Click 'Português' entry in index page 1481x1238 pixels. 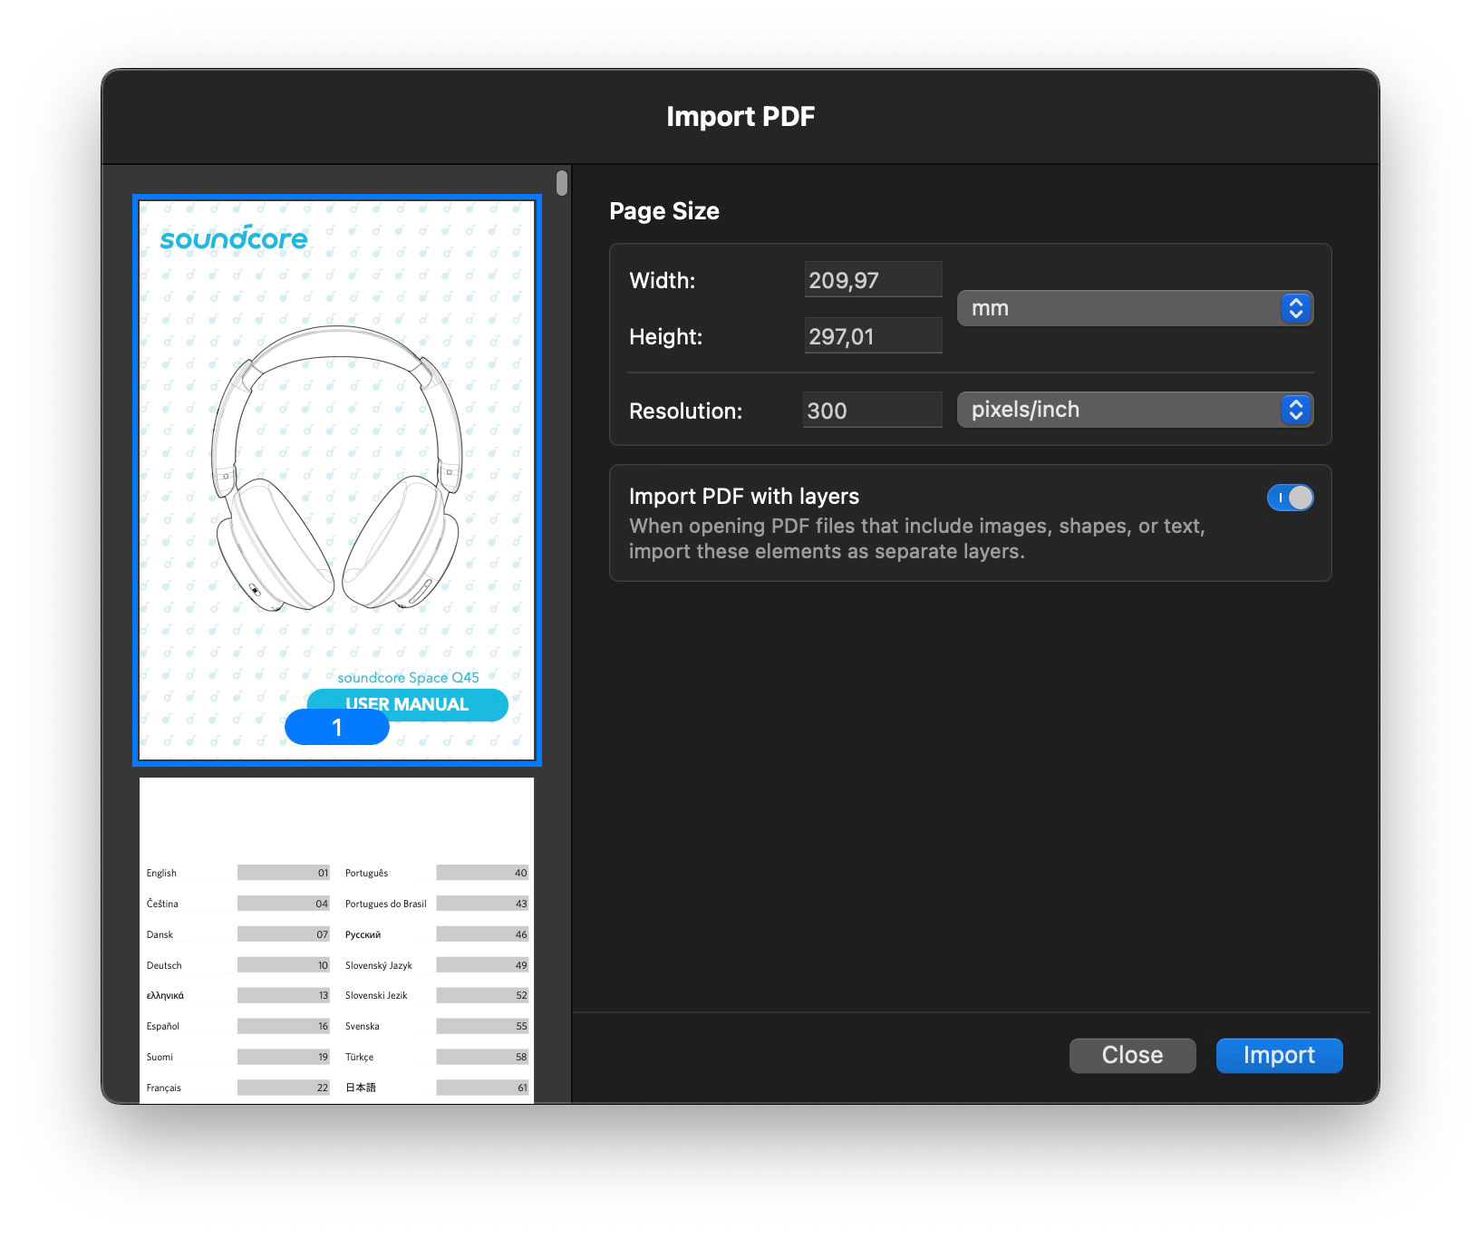point(366,873)
